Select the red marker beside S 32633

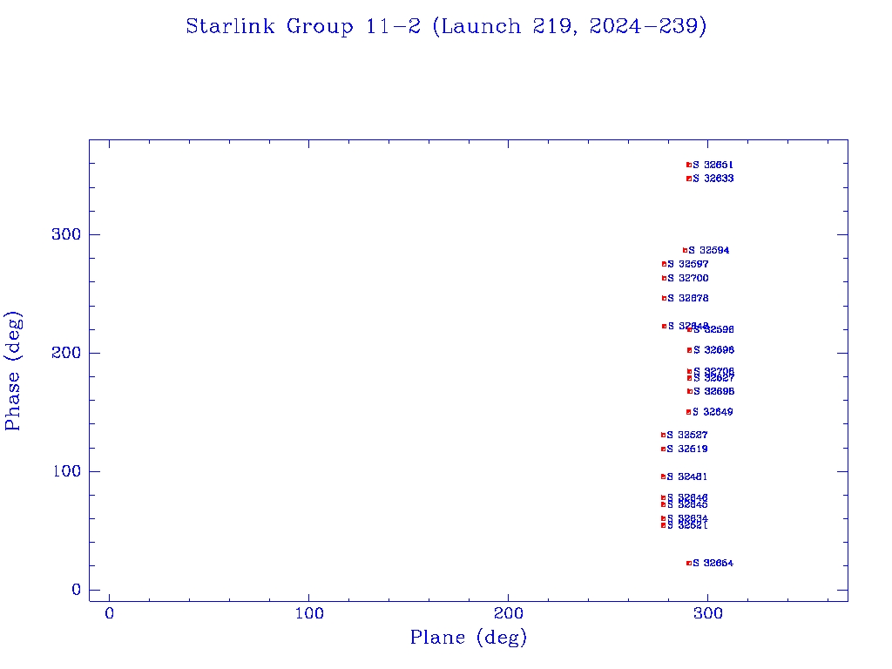point(688,179)
